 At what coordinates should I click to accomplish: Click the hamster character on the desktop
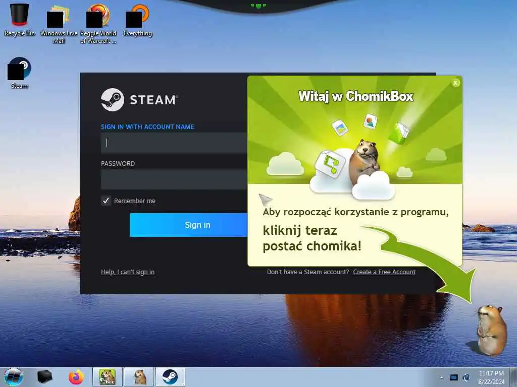tap(491, 330)
